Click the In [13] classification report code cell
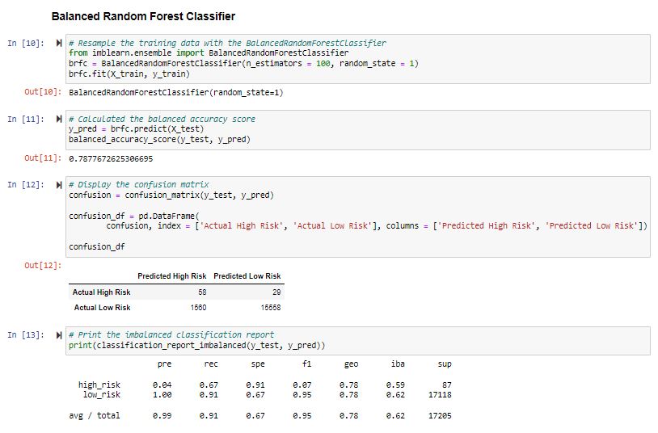 coord(358,341)
